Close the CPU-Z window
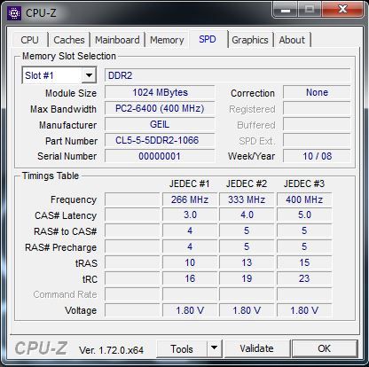369x367 pixels. [x=342, y=10]
